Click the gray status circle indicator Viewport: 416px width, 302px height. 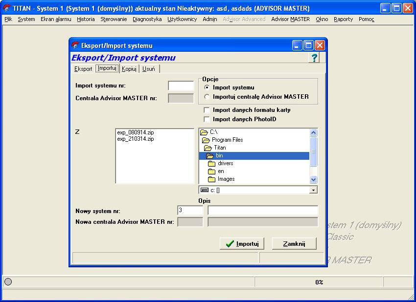(8, 281)
